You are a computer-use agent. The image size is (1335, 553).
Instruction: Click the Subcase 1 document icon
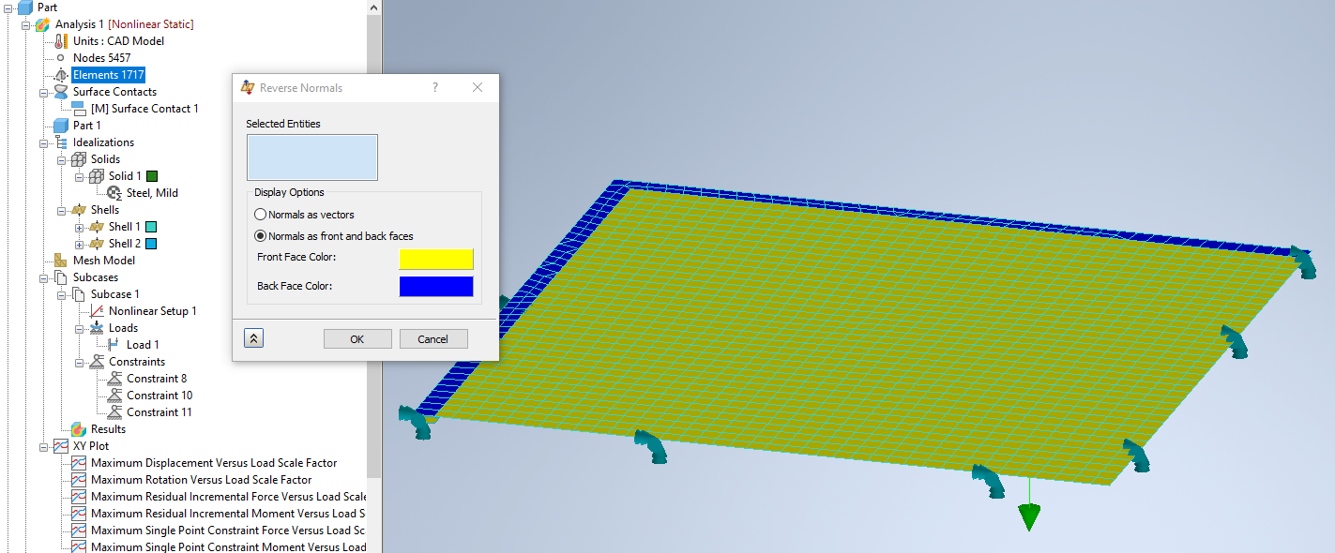(x=79, y=294)
